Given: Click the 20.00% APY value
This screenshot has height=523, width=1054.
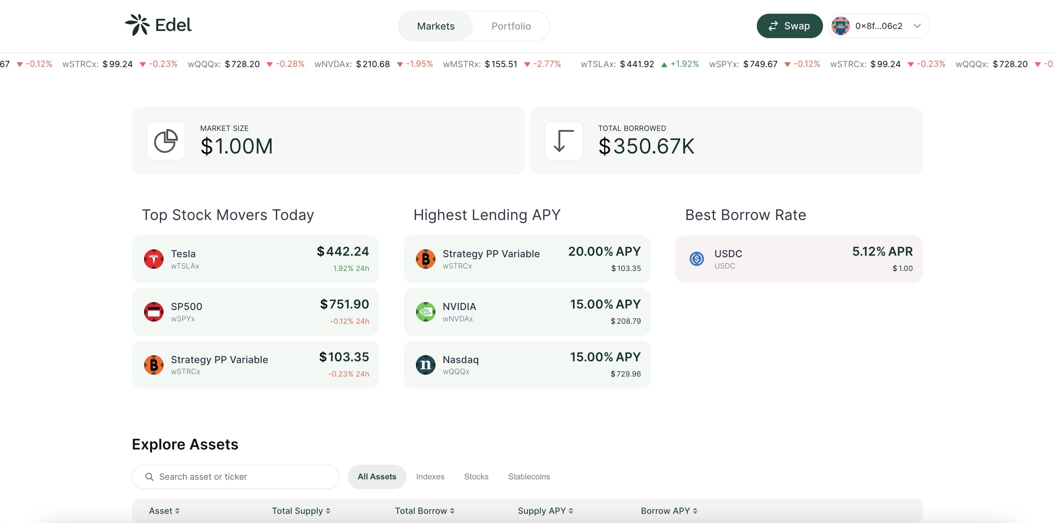Looking at the screenshot, I should pos(604,251).
